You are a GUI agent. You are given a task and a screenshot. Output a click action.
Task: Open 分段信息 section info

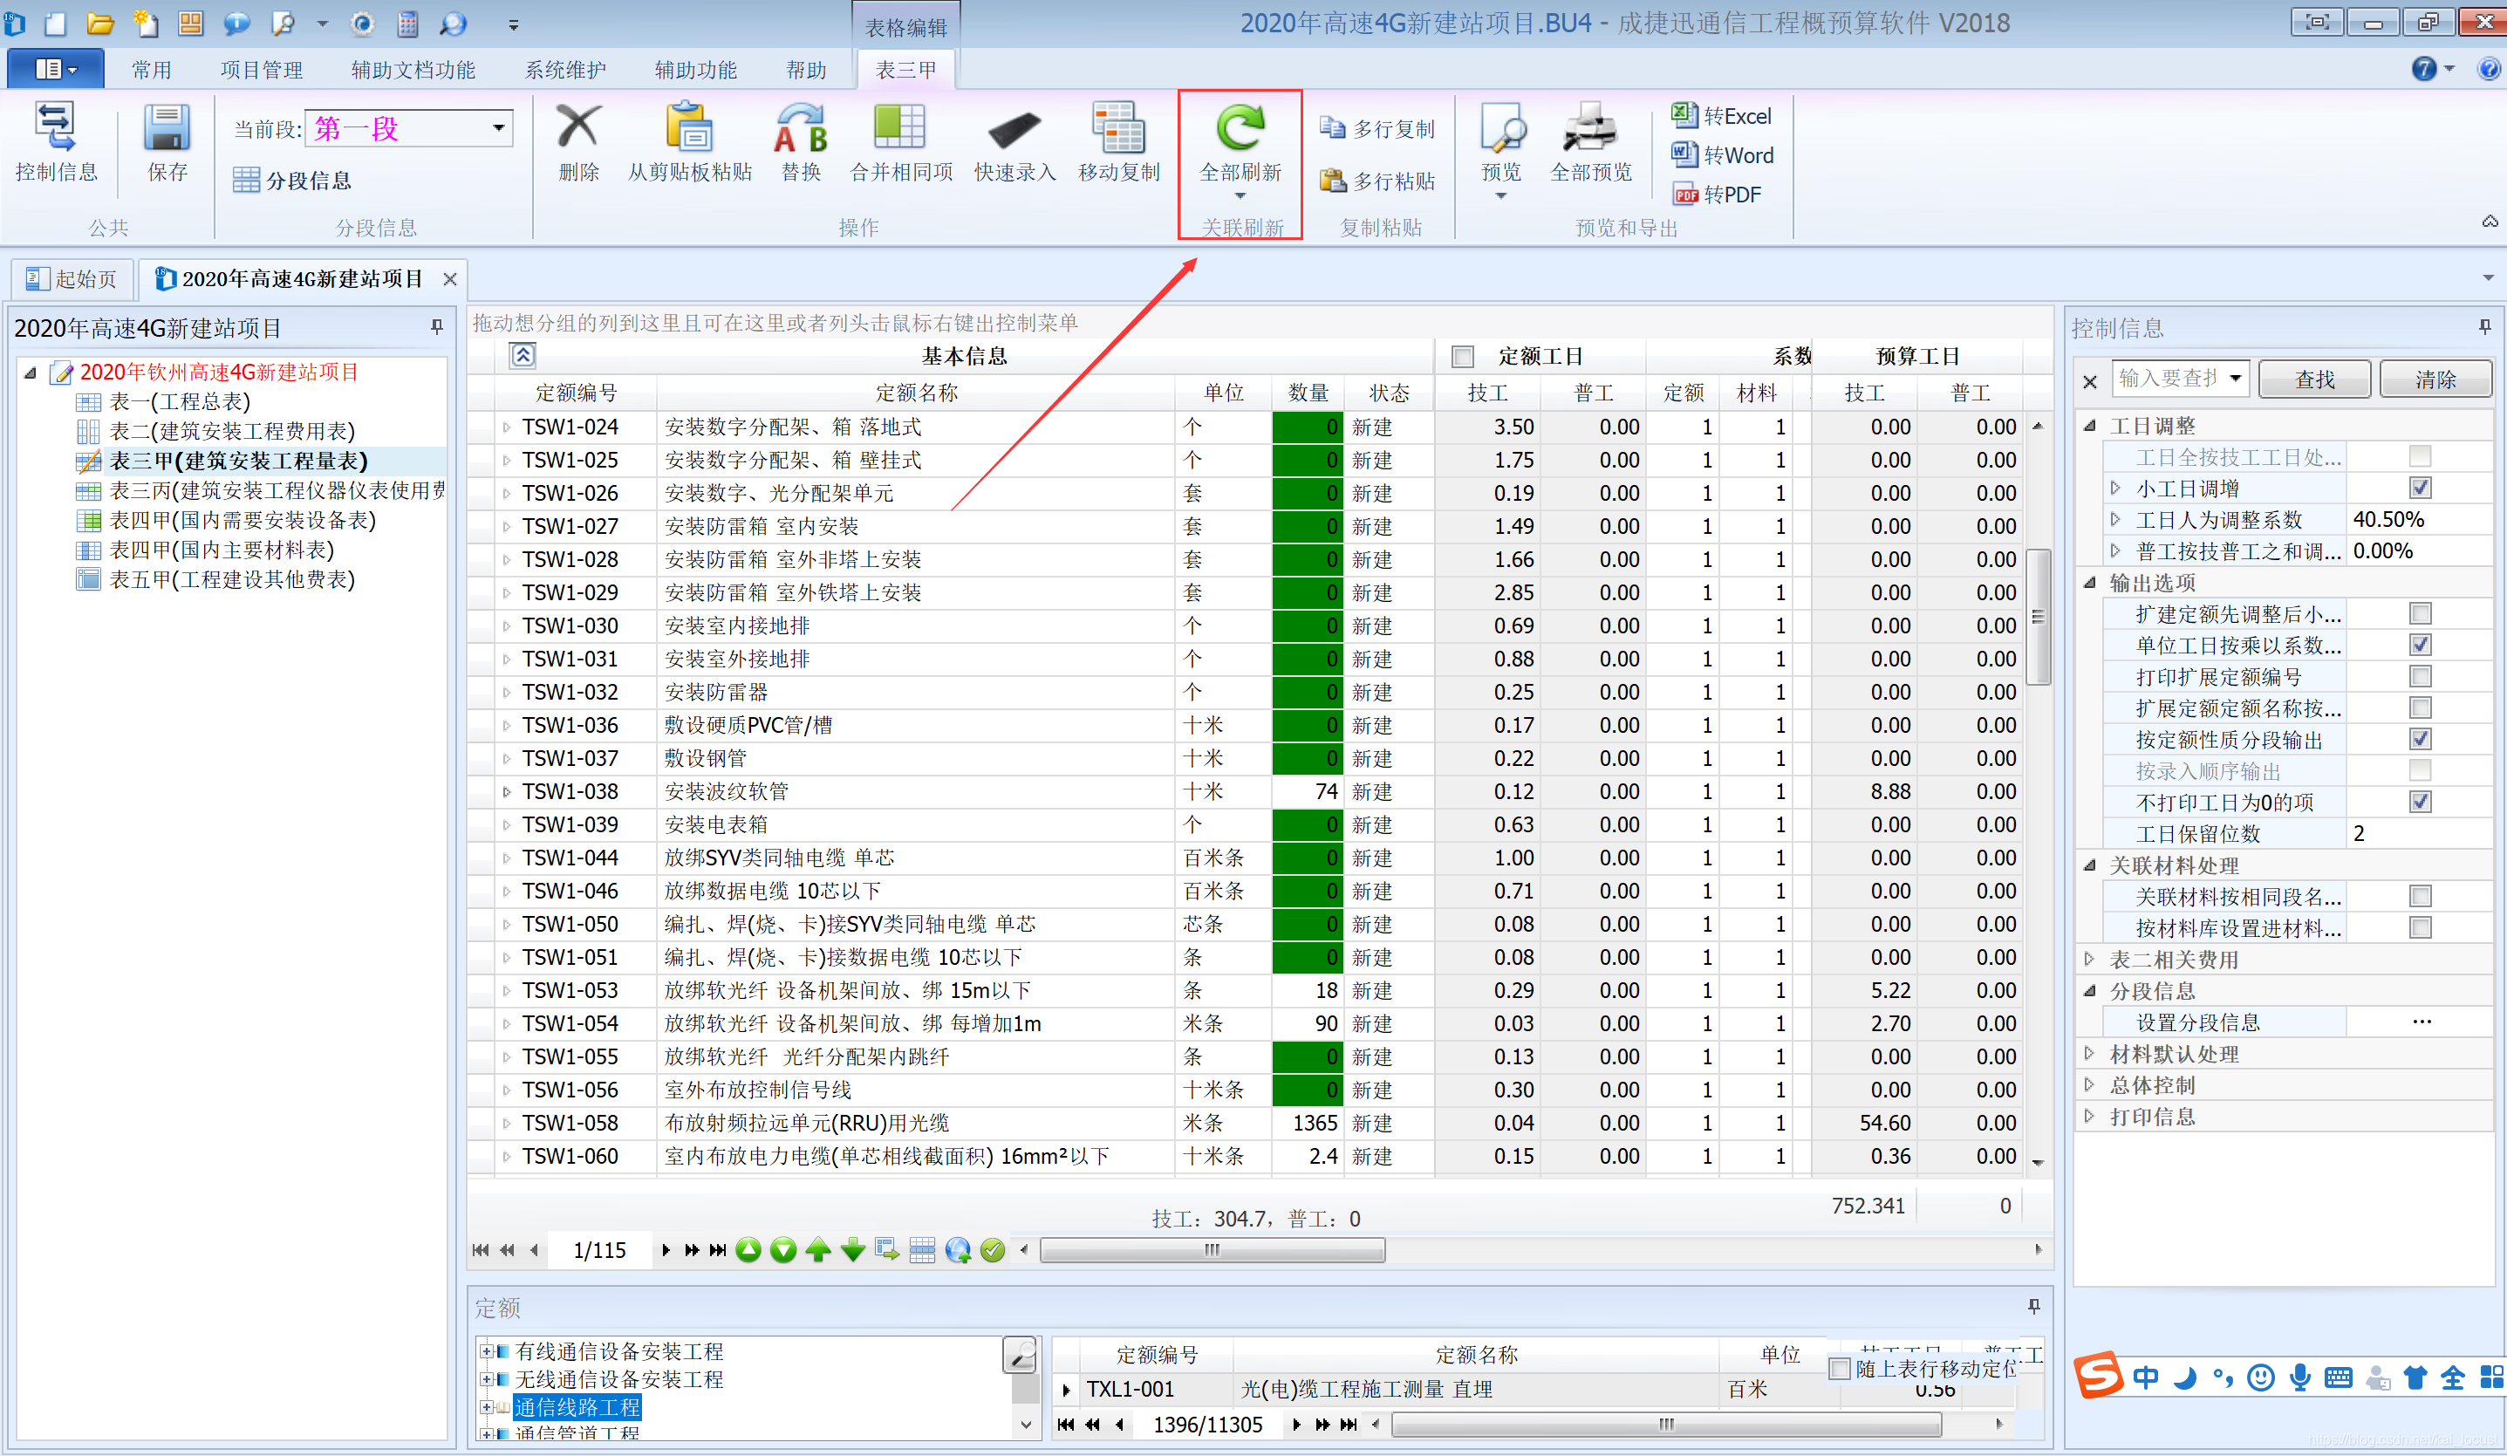click(292, 180)
